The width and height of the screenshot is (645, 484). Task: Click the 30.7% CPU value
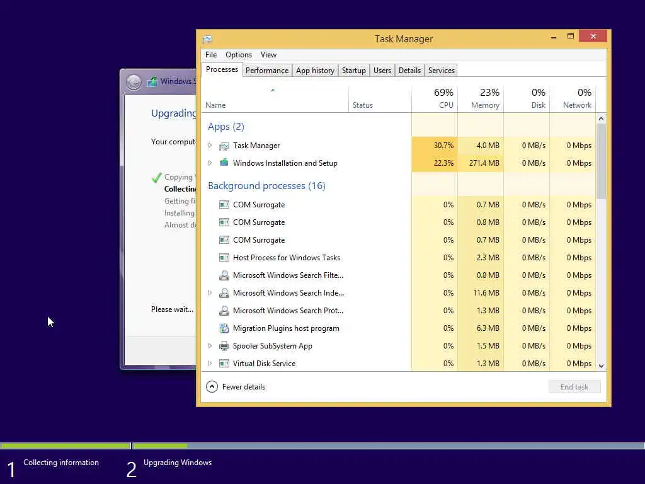pyautogui.click(x=443, y=146)
